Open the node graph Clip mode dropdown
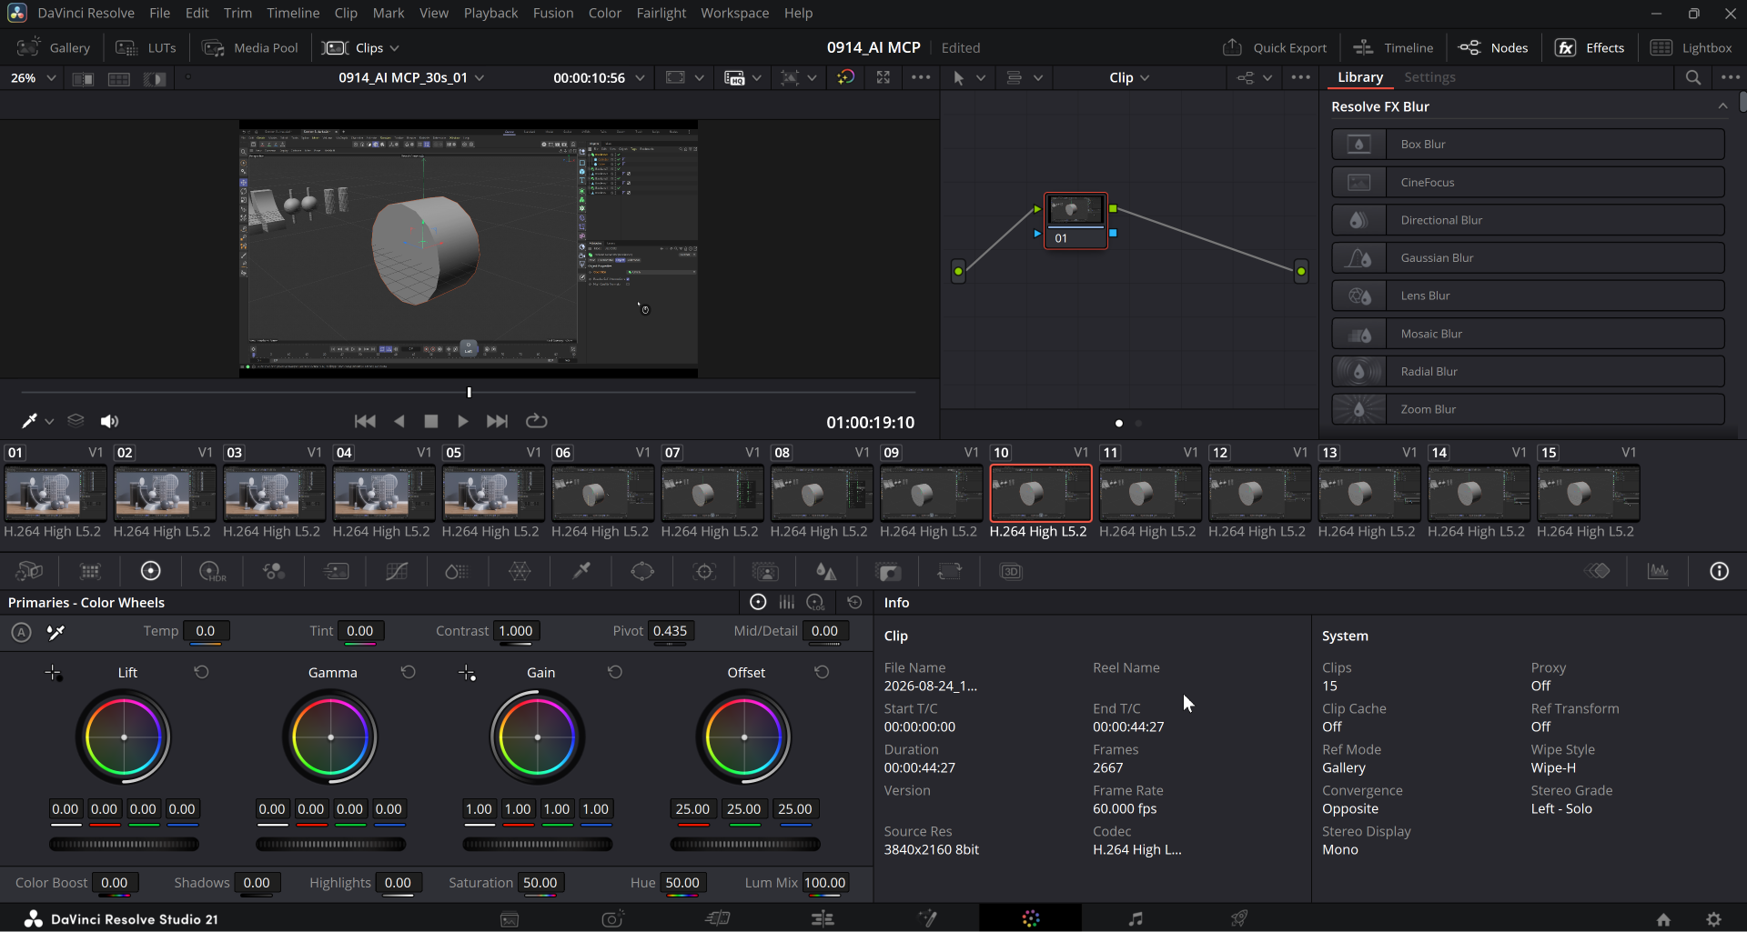The height and width of the screenshot is (932, 1747). (x=1129, y=78)
